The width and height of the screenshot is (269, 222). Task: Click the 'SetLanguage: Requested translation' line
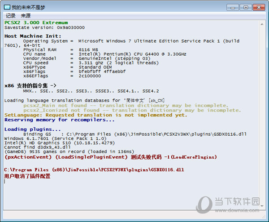click(96, 115)
